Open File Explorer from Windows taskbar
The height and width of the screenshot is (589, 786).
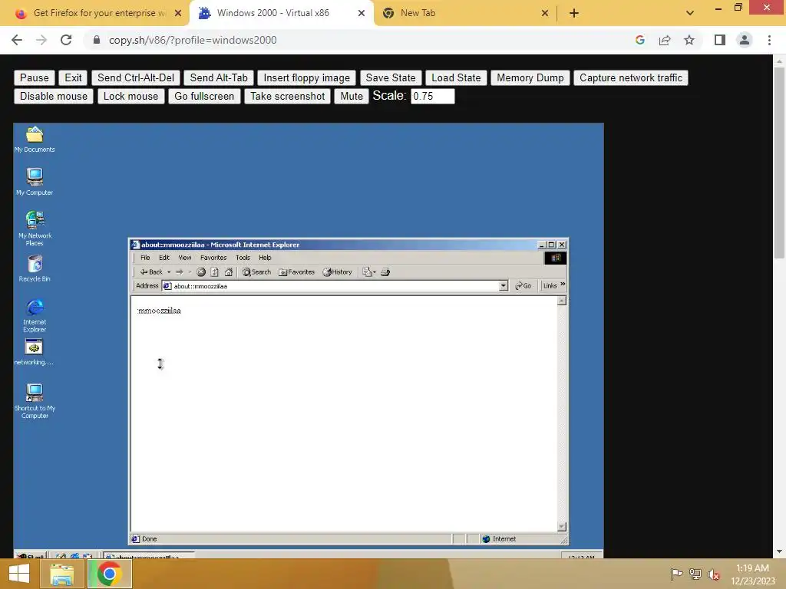61,574
